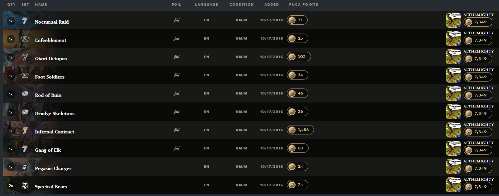The image size is (499, 196).
Task: Sort by the CONDITION column header
Action: tap(241, 5)
